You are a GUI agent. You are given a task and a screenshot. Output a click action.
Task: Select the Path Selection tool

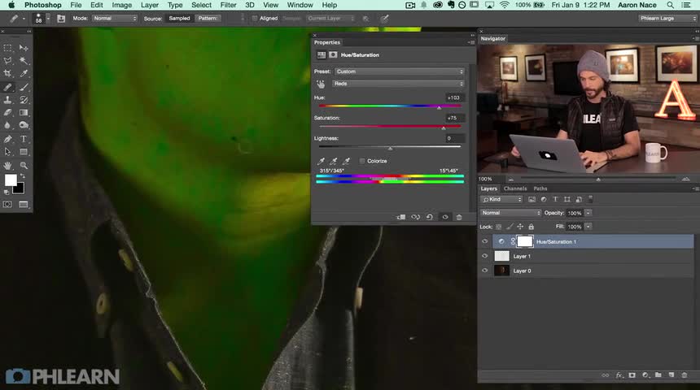7,152
